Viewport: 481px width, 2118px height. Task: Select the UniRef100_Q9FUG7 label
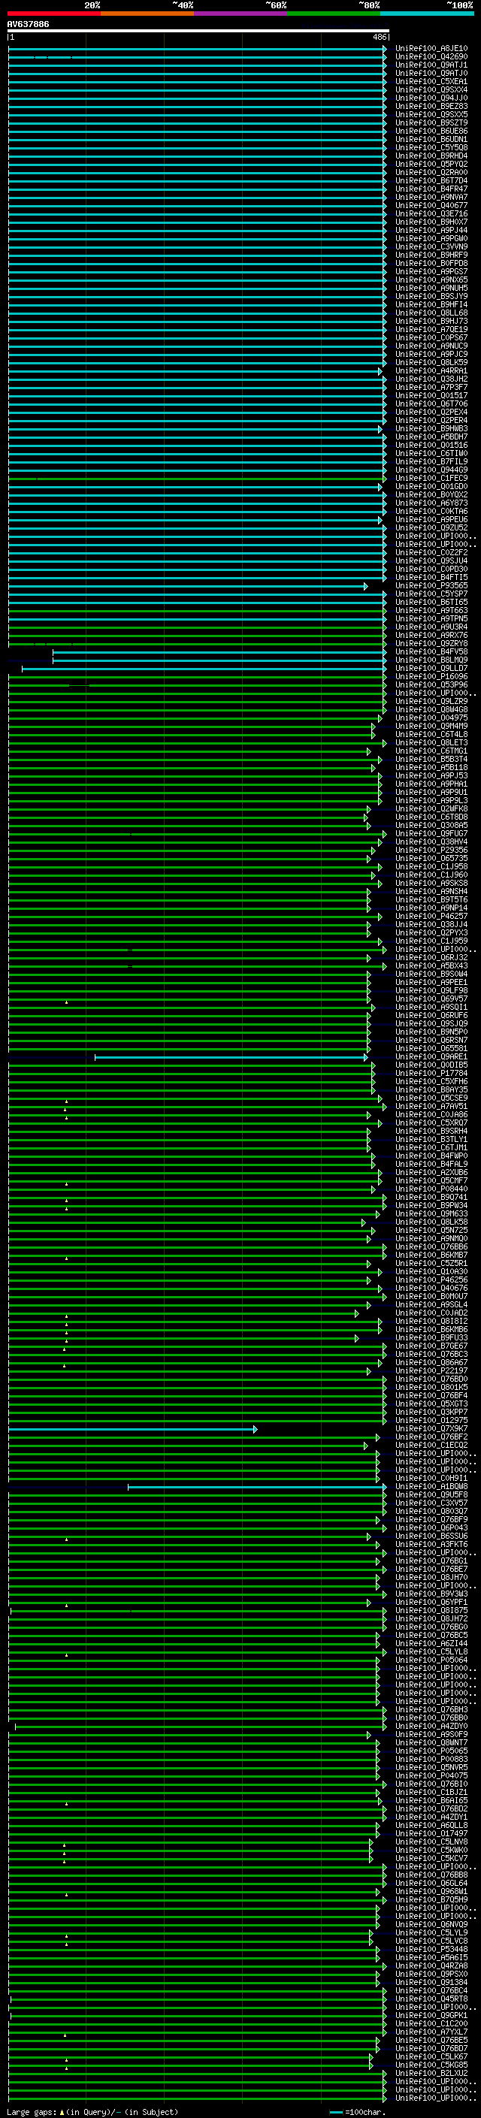click(431, 834)
